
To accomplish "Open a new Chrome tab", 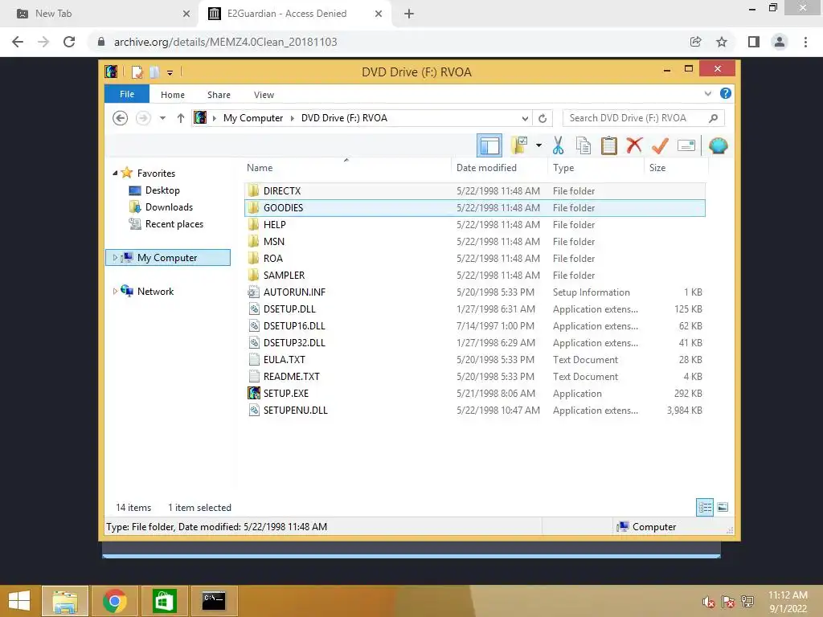I will point(409,14).
